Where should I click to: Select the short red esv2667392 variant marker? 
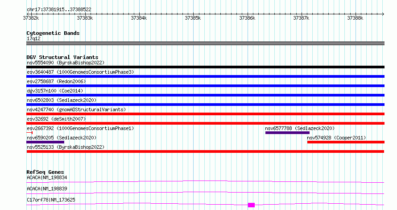click(29, 133)
